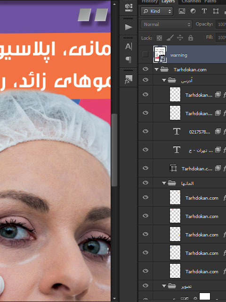Image resolution: width=226 pixels, height=302 pixels.
Task: Hide the تصویر group
Action: [145, 285]
